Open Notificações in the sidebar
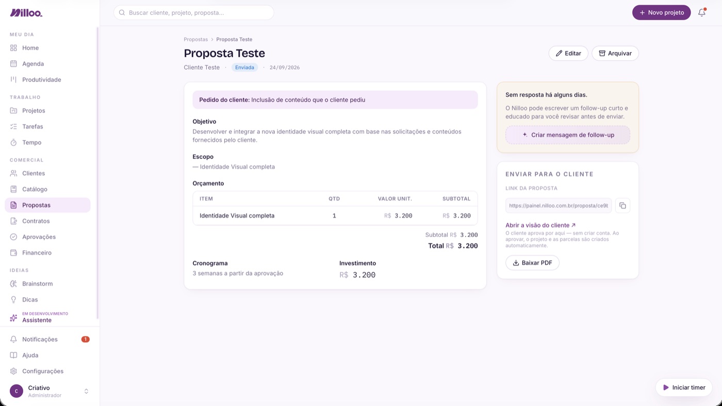This screenshot has height=406, width=722. pos(47,339)
